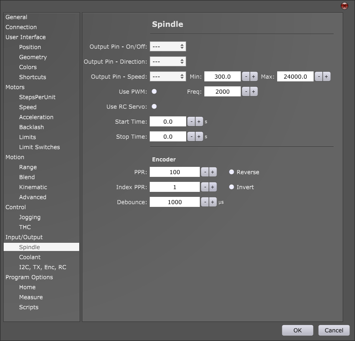The image size is (355, 341).
Task: Toggle the Use RC Servo option
Action: pos(154,106)
